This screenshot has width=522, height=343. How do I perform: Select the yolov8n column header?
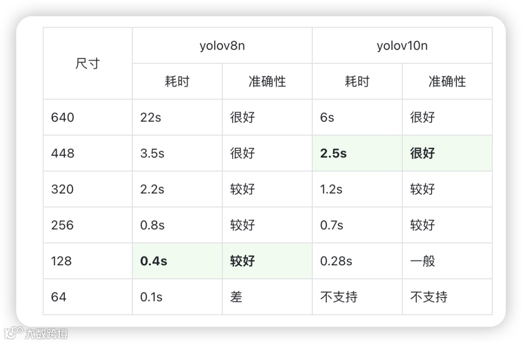[222, 45]
